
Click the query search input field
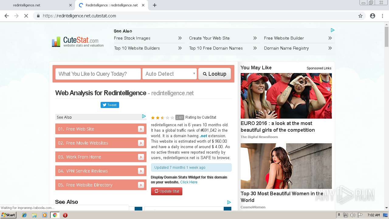pyautogui.click(x=98, y=74)
